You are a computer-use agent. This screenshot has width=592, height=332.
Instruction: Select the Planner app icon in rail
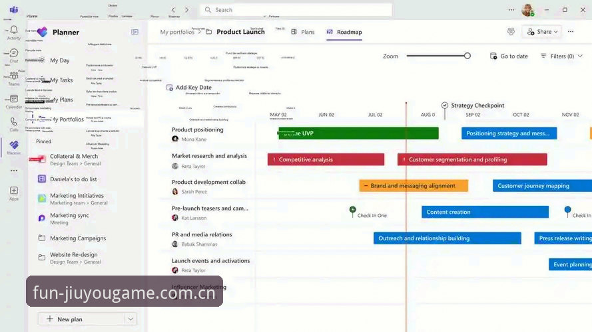pos(14,147)
